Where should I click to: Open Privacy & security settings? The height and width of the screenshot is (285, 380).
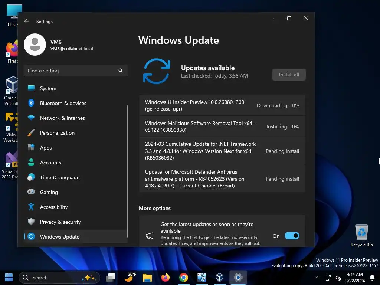[76, 222]
